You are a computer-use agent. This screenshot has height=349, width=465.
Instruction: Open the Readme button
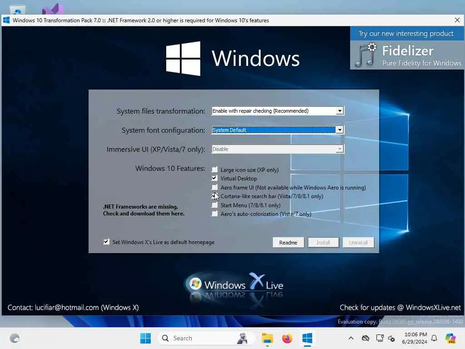coord(288,243)
